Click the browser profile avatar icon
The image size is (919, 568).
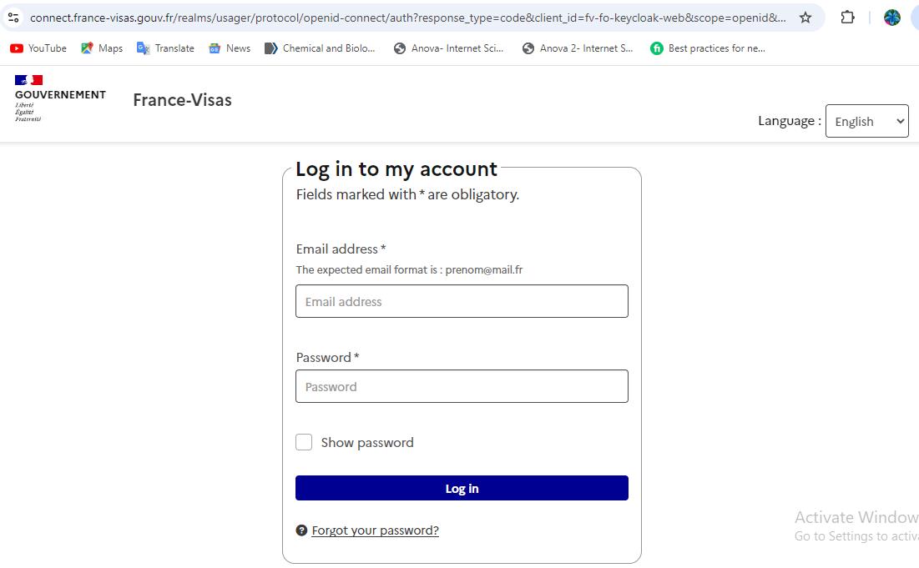click(892, 17)
